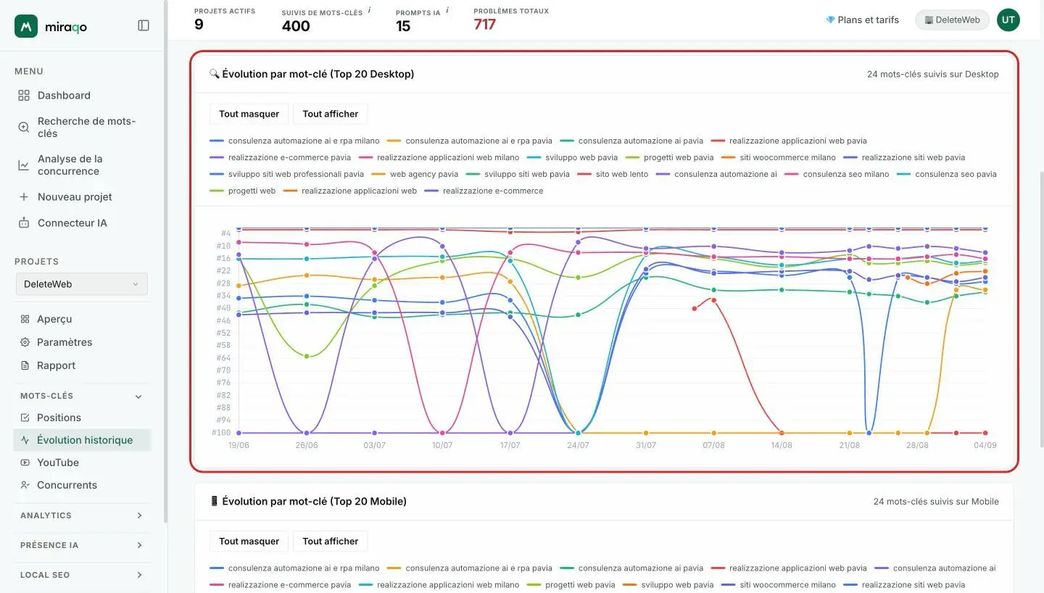Screen dimensions: 1044x593
Task: Open Analyse de la concurrence chart icon
Action: click(x=24, y=165)
